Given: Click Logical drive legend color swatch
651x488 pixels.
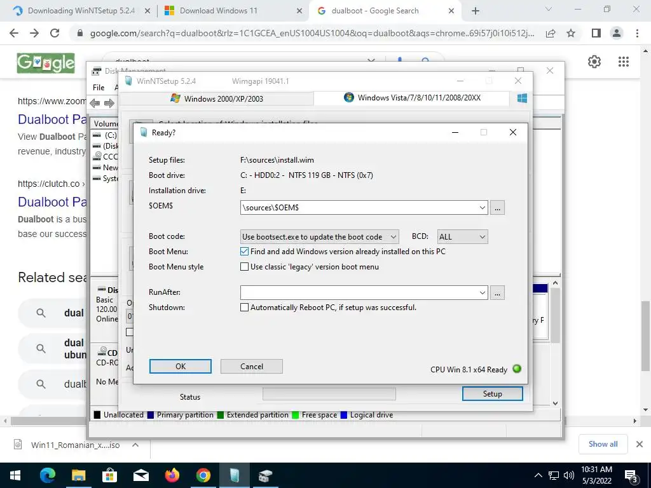Looking at the screenshot, I should coord(344,415).
